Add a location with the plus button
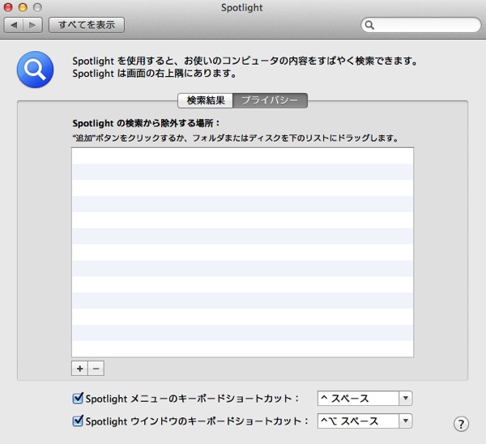The height and width of the screenshot is (444, 486). click(79, 369)
